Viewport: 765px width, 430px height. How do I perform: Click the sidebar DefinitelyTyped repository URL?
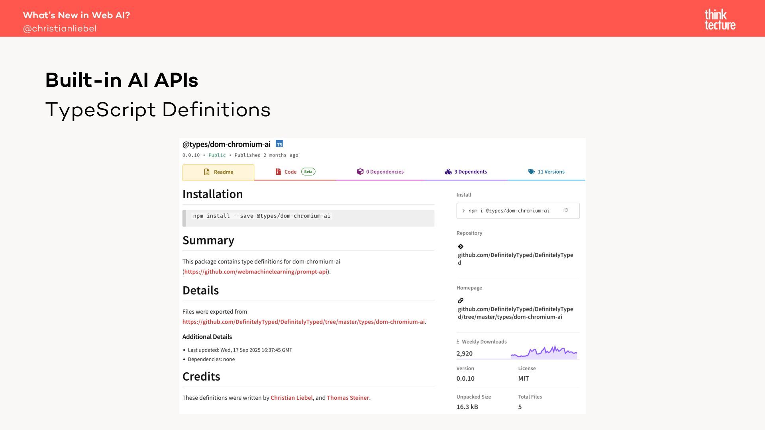(515, 258)
